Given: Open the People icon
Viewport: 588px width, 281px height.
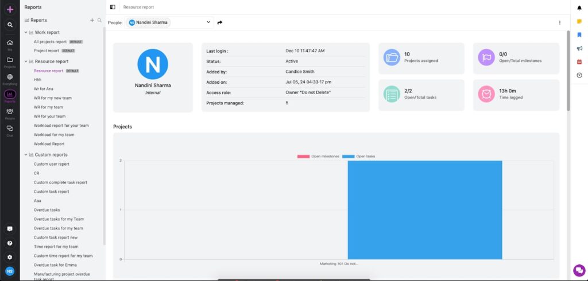Looking at the screenshot, I should [10, 111].
